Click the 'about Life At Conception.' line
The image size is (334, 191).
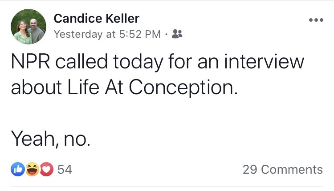click(x=124, y=87)
